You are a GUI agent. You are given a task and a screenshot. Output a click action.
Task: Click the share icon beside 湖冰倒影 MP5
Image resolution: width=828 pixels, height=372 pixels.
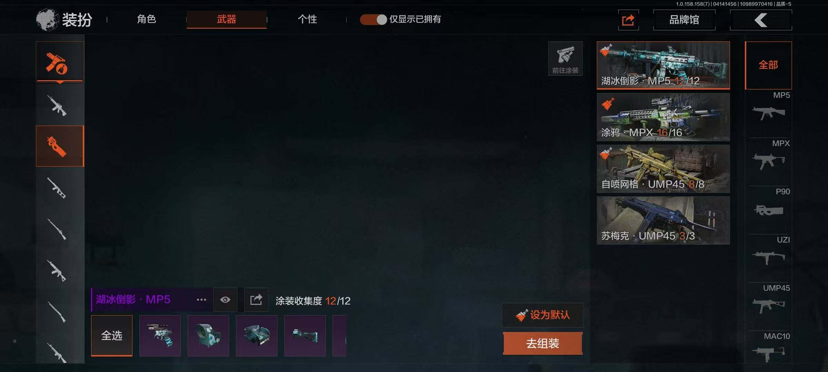256,300
